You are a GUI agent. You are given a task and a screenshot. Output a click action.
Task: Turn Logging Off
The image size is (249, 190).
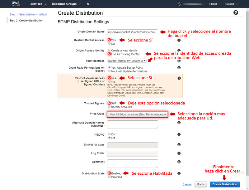[x=109, y=138]
